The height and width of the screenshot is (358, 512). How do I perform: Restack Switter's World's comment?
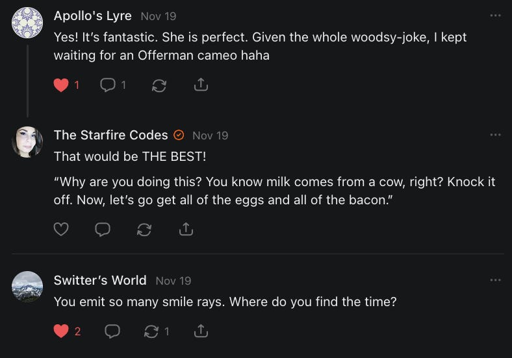[151, 331]
